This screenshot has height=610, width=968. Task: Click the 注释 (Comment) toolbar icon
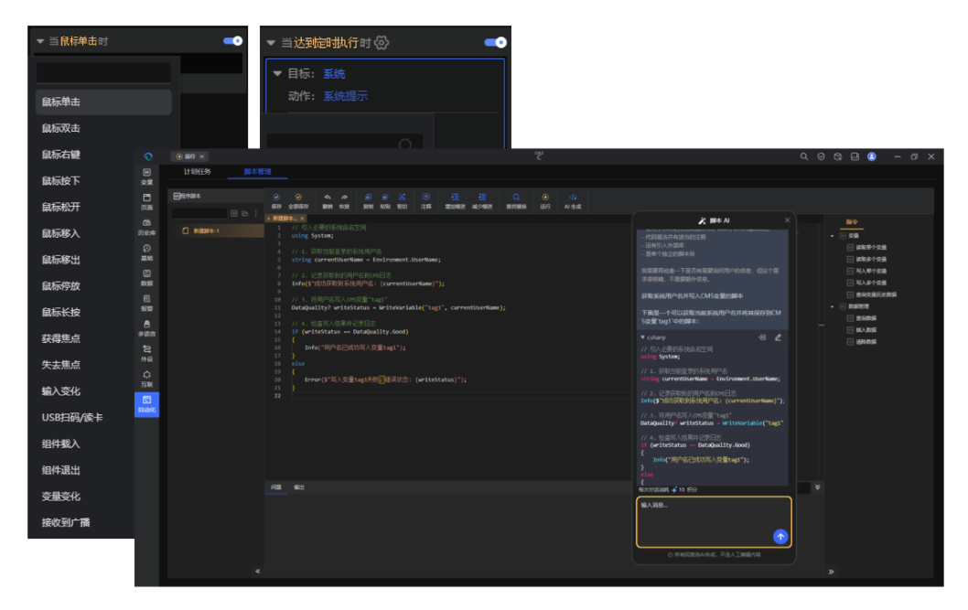tap(426, 198)
